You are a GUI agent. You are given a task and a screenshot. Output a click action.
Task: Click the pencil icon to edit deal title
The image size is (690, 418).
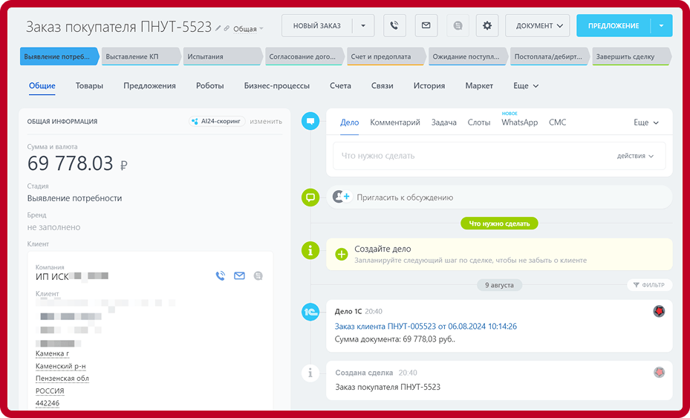(218, 28)
